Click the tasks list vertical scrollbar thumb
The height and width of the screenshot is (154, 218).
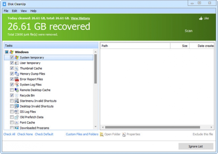coord(95,69)
